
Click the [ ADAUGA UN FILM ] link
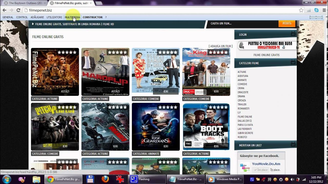pyautogui.click(x=221, y=46)
